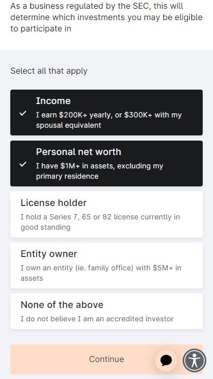Click the Income heading text
This screenshot has height=379, width=213.
coord(53,101)
